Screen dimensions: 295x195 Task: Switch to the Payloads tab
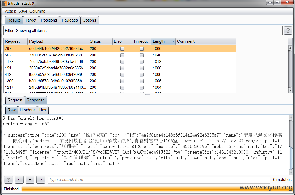tap(70, 20)
